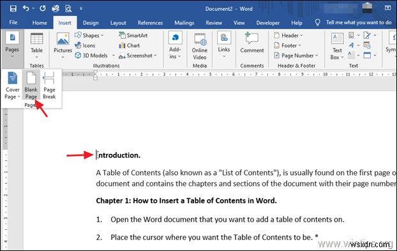Viewport: 397px width, 251px height.
Task: Open the Footer dropdown
Action: tap(287, 45)
